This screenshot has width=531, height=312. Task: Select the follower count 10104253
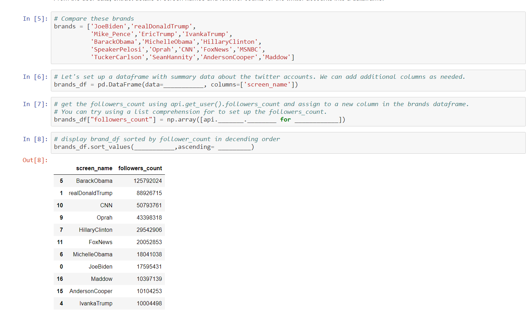[149, 291]
